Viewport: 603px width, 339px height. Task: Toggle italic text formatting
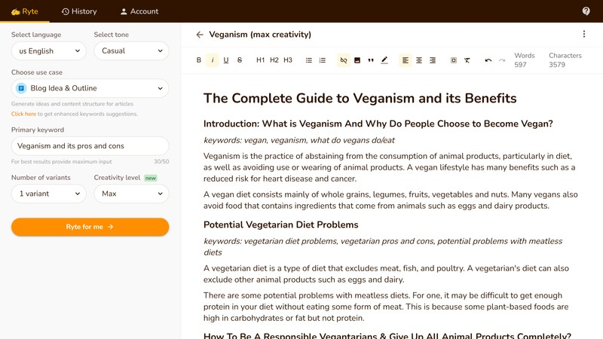tap(213, 60)
